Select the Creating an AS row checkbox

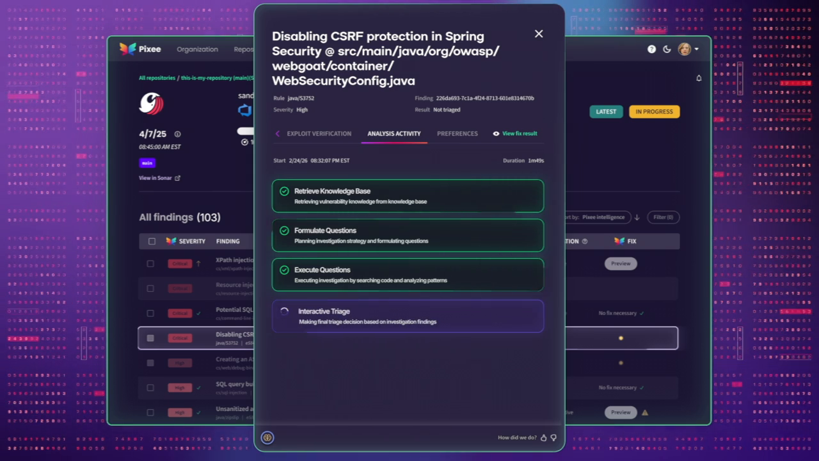pyautogui.click(x=150, y=363)
